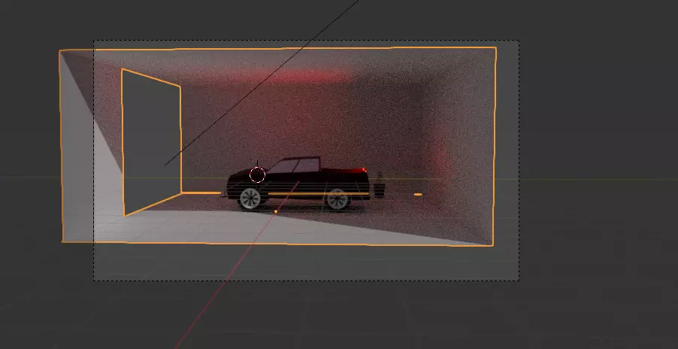Image resolution: width=678 pixels, height=349 pixels.
Task: Click the 3D cursor crosshair circle
Action: (x=257, y=175)
